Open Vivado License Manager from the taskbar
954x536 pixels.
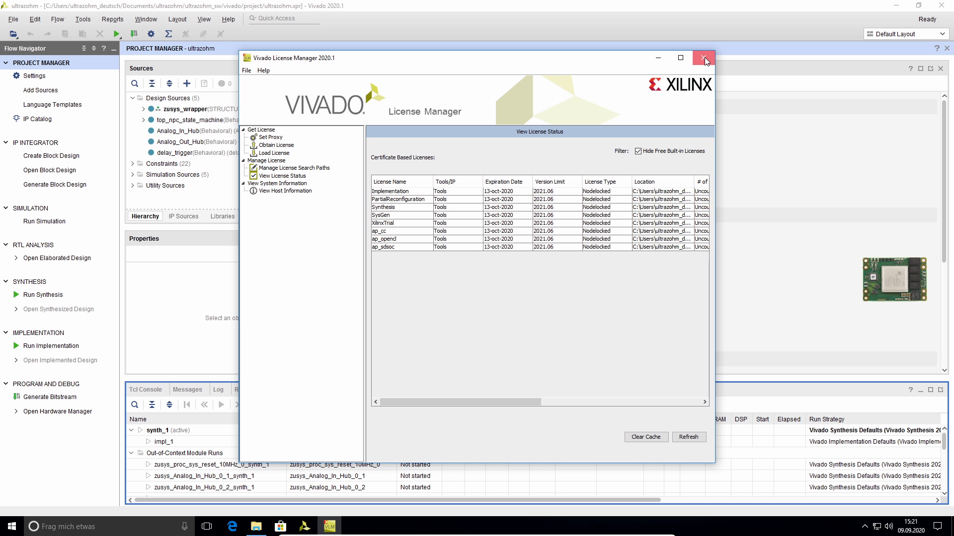click(329, 526)
